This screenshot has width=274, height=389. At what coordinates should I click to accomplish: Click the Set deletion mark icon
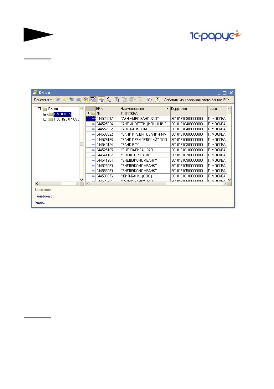tap(86, 100)
